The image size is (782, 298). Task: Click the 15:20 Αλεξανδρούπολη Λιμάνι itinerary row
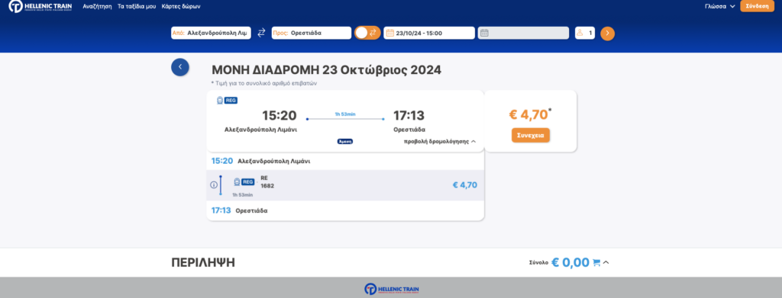click(x=345, y=161)
